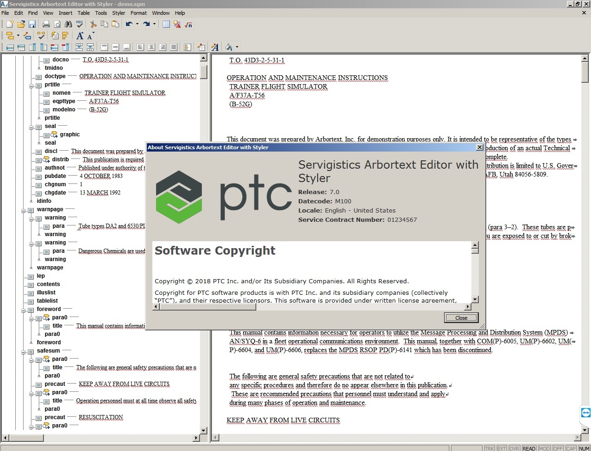Select the pubdate tree item
Viewport: 591px width, 451px height.
(x=55, y=176)
